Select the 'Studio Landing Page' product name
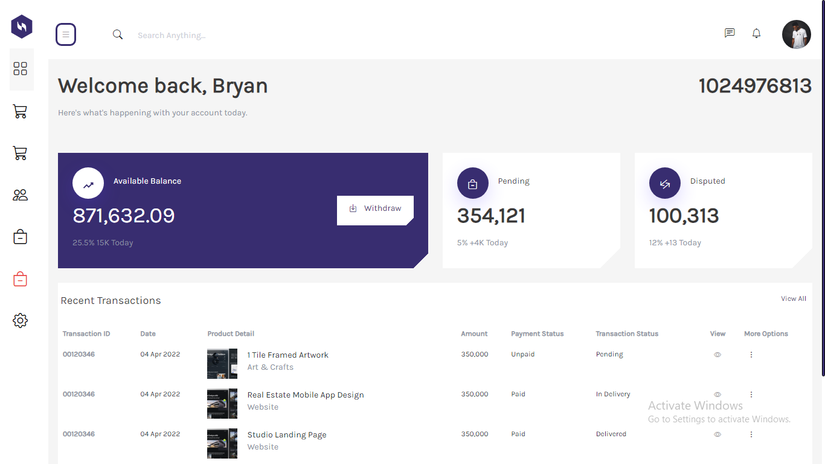This screenshot has width=825, height=464. [287, 435]
